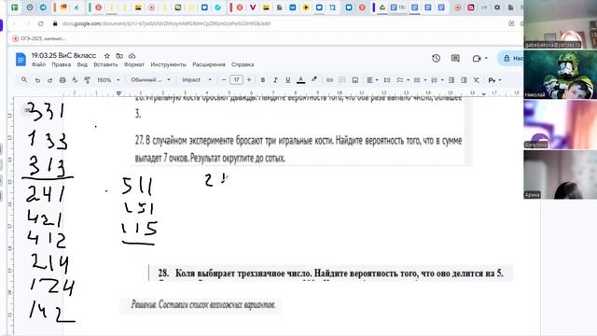The height and width of the screenshot is (336, 597).
Task: Open the ОГЭ-2025 bookmark
Action: click(x=38, y=38)
